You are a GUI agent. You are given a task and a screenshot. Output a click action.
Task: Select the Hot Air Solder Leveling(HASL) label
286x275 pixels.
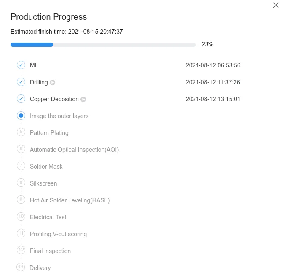click(x=69, y=200)
